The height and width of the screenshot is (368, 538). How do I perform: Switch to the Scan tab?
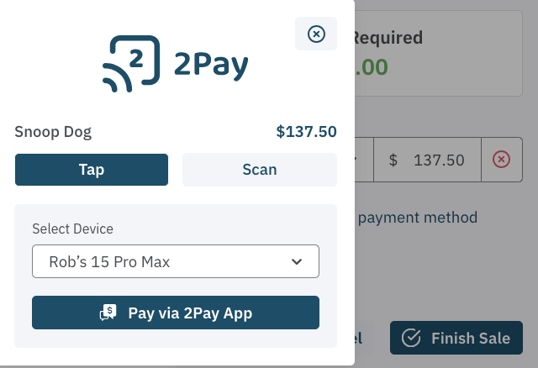[x=260, y=170]
